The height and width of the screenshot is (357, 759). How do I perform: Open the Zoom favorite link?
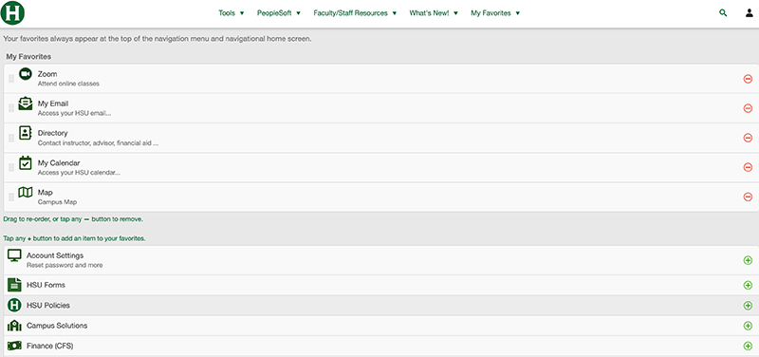click(x=47, y=74)
